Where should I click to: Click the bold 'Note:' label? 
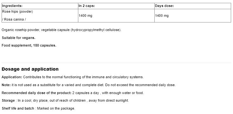pos(6,85)
